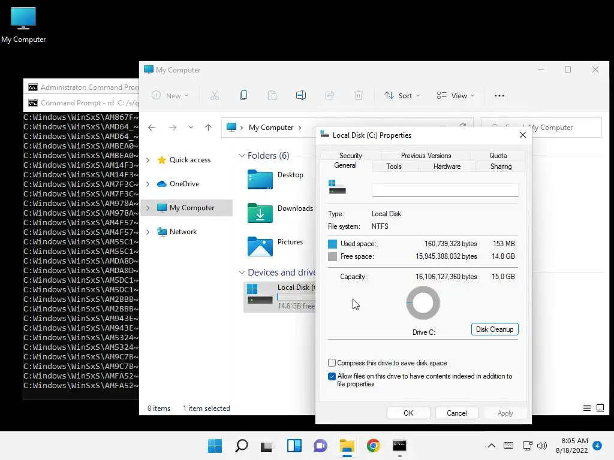Switch to the Quota tab
This screenshot has height=460, width=614.
498,156
